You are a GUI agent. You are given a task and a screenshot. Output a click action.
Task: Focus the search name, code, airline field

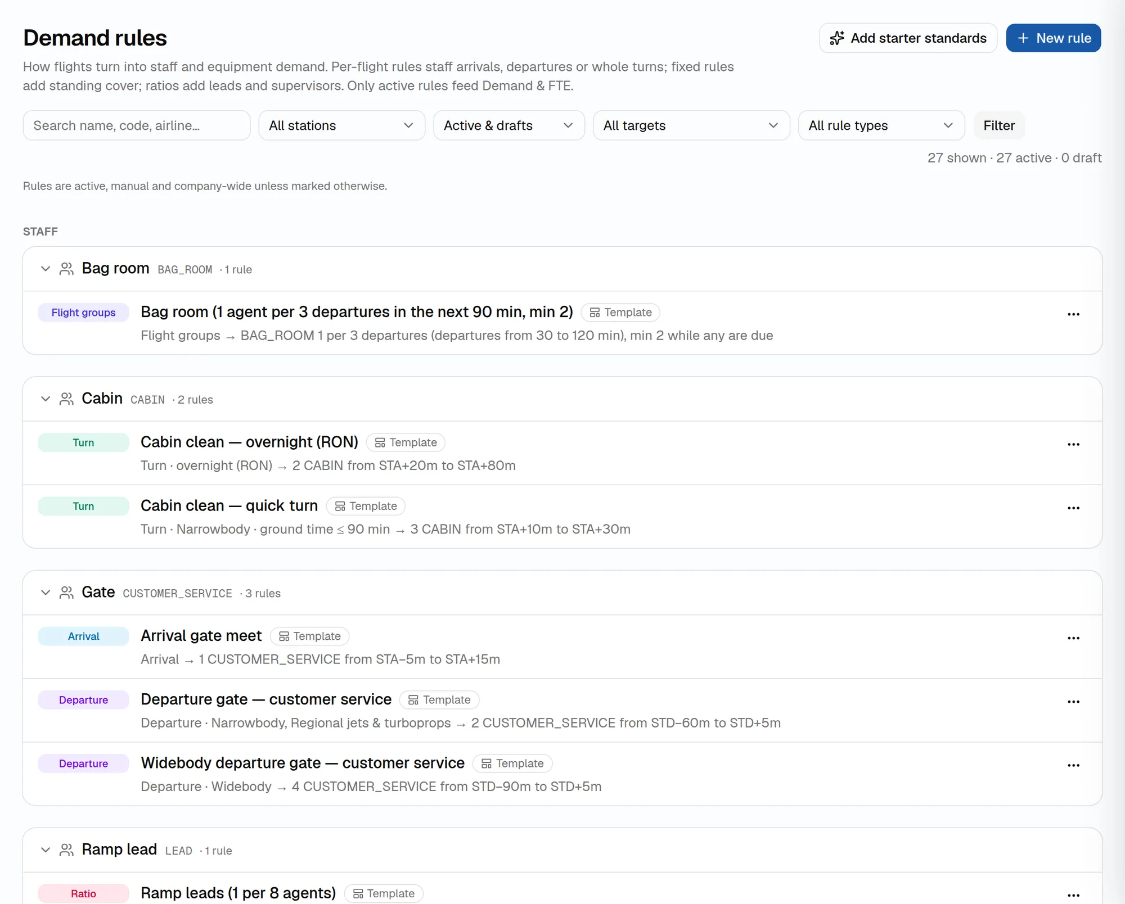click(136, 125)
